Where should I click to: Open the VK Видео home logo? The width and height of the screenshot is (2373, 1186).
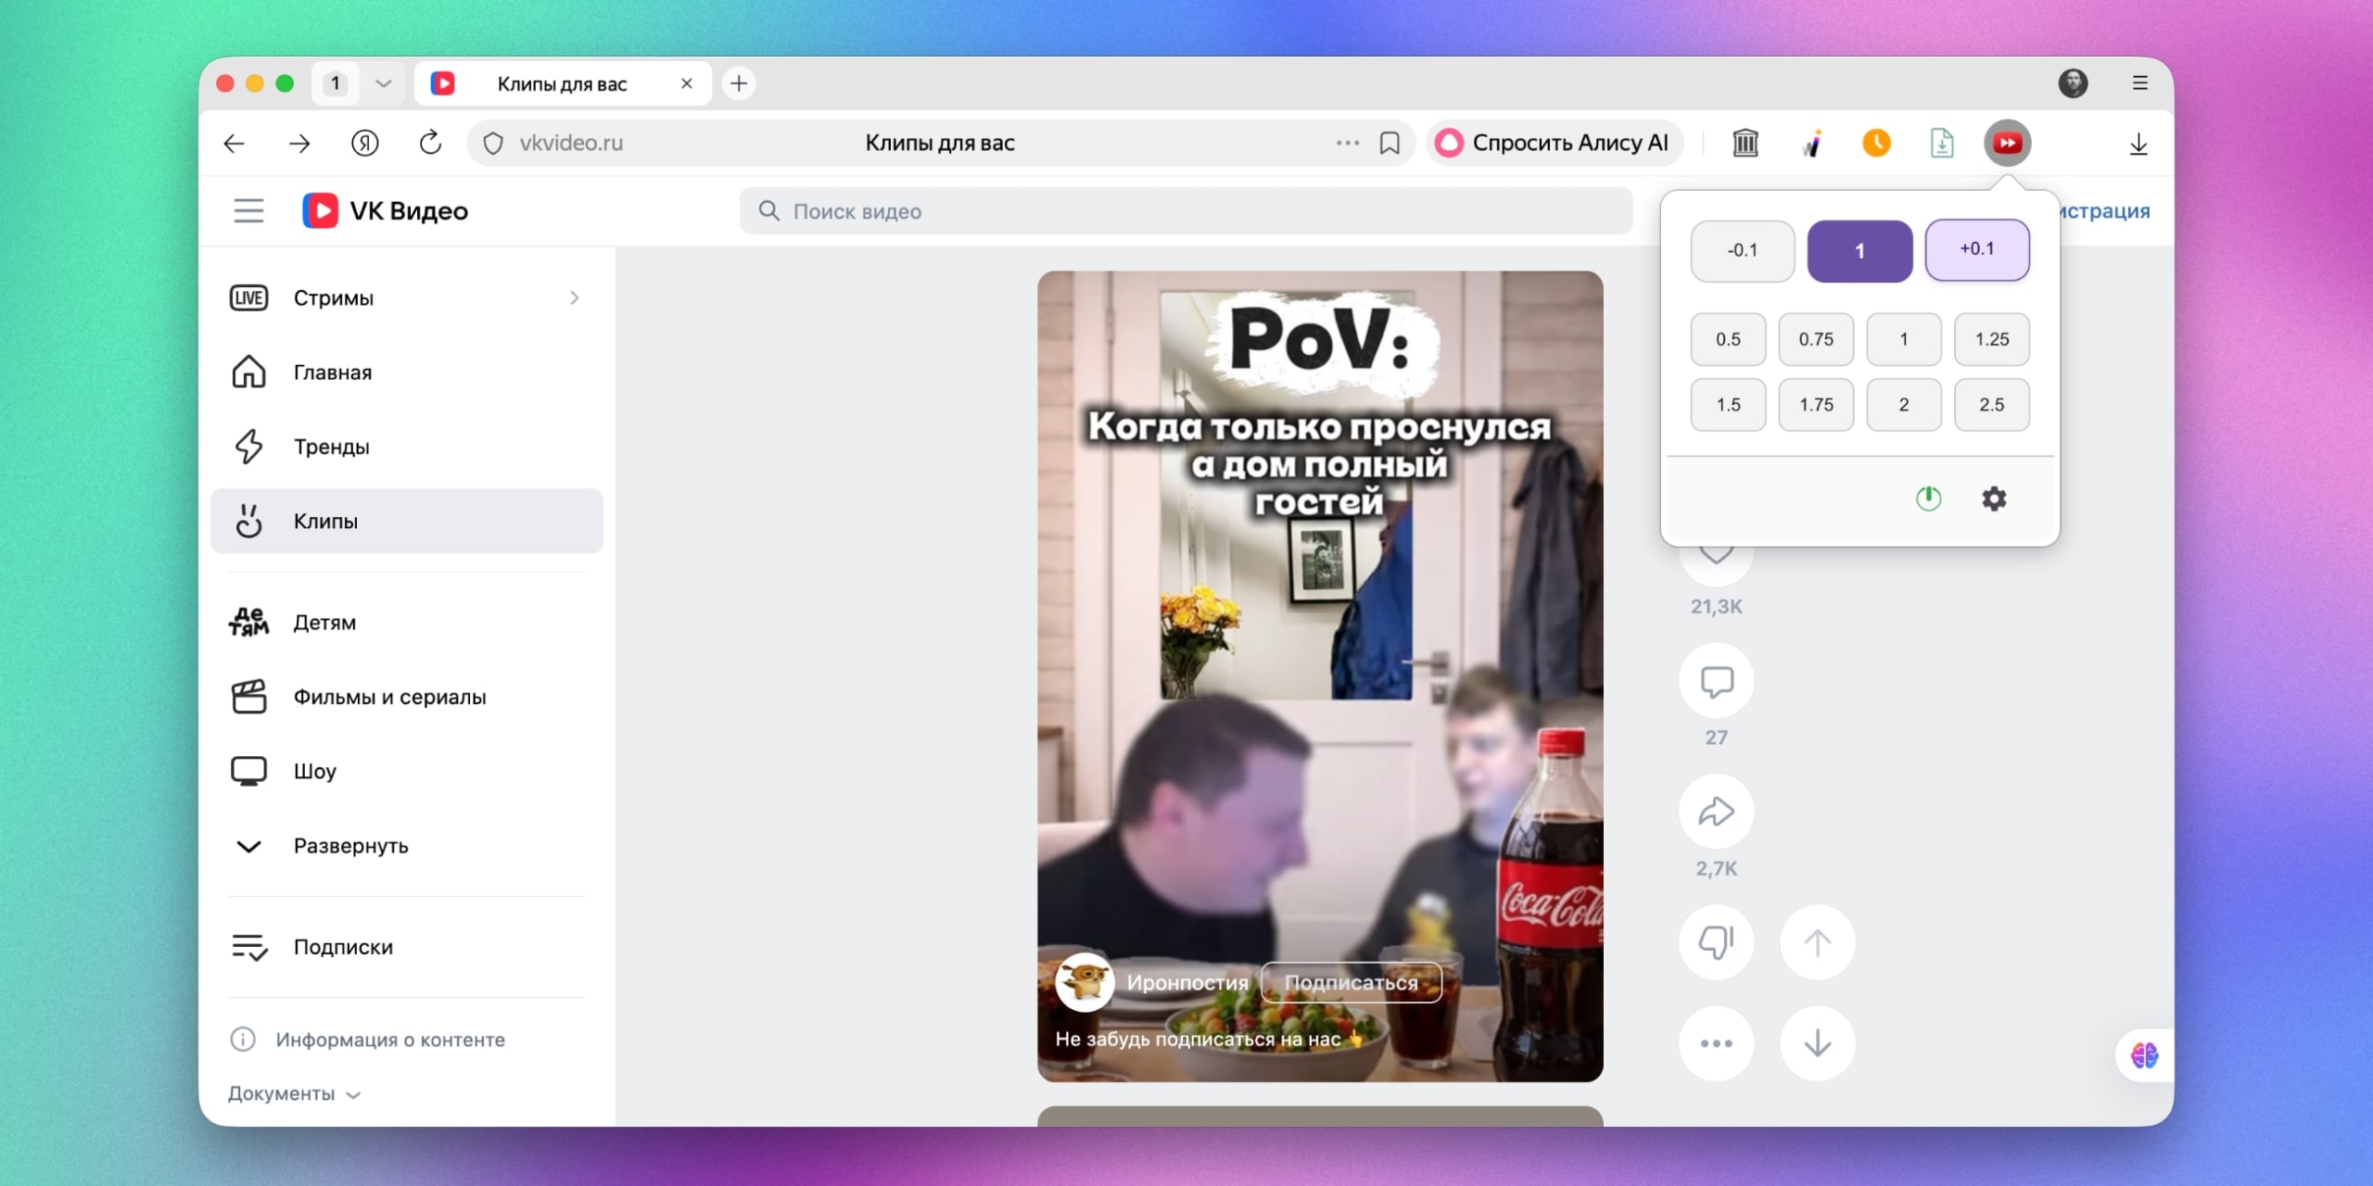click(386, 211)
